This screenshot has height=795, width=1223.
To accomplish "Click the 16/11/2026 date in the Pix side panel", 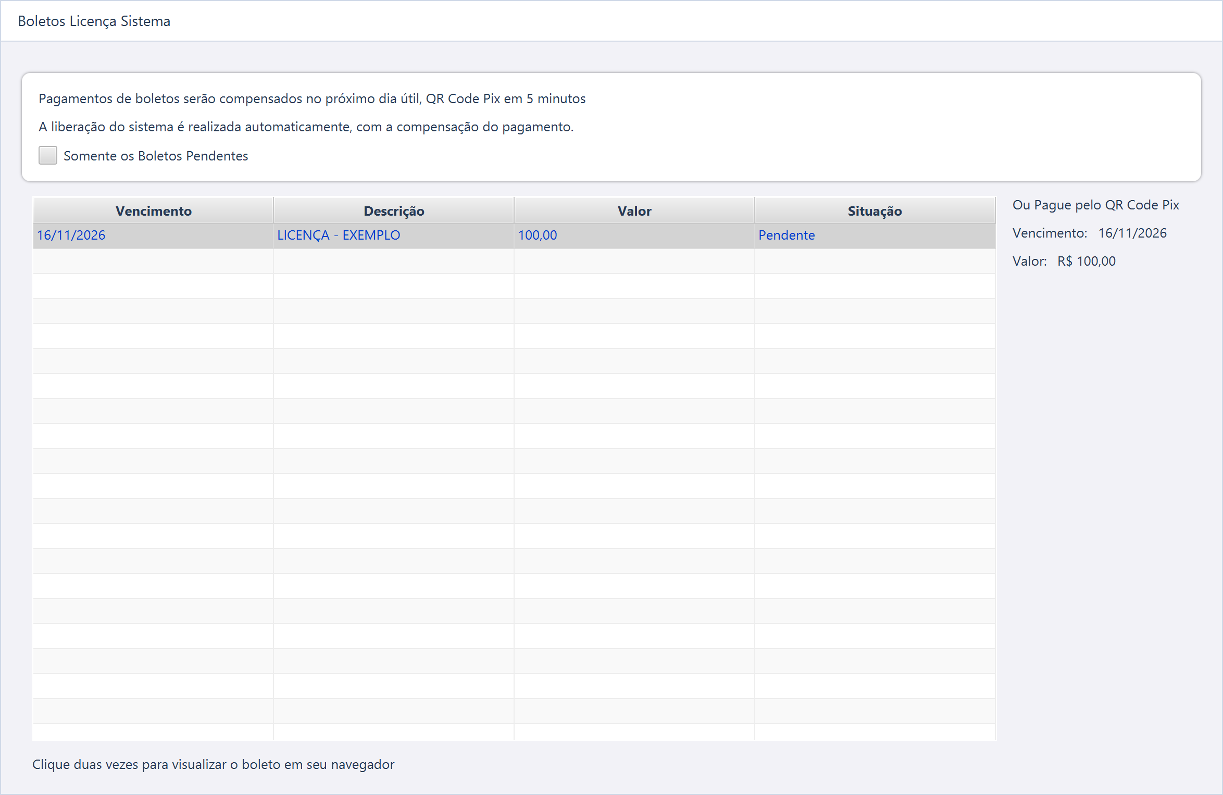I will 1132,233.
